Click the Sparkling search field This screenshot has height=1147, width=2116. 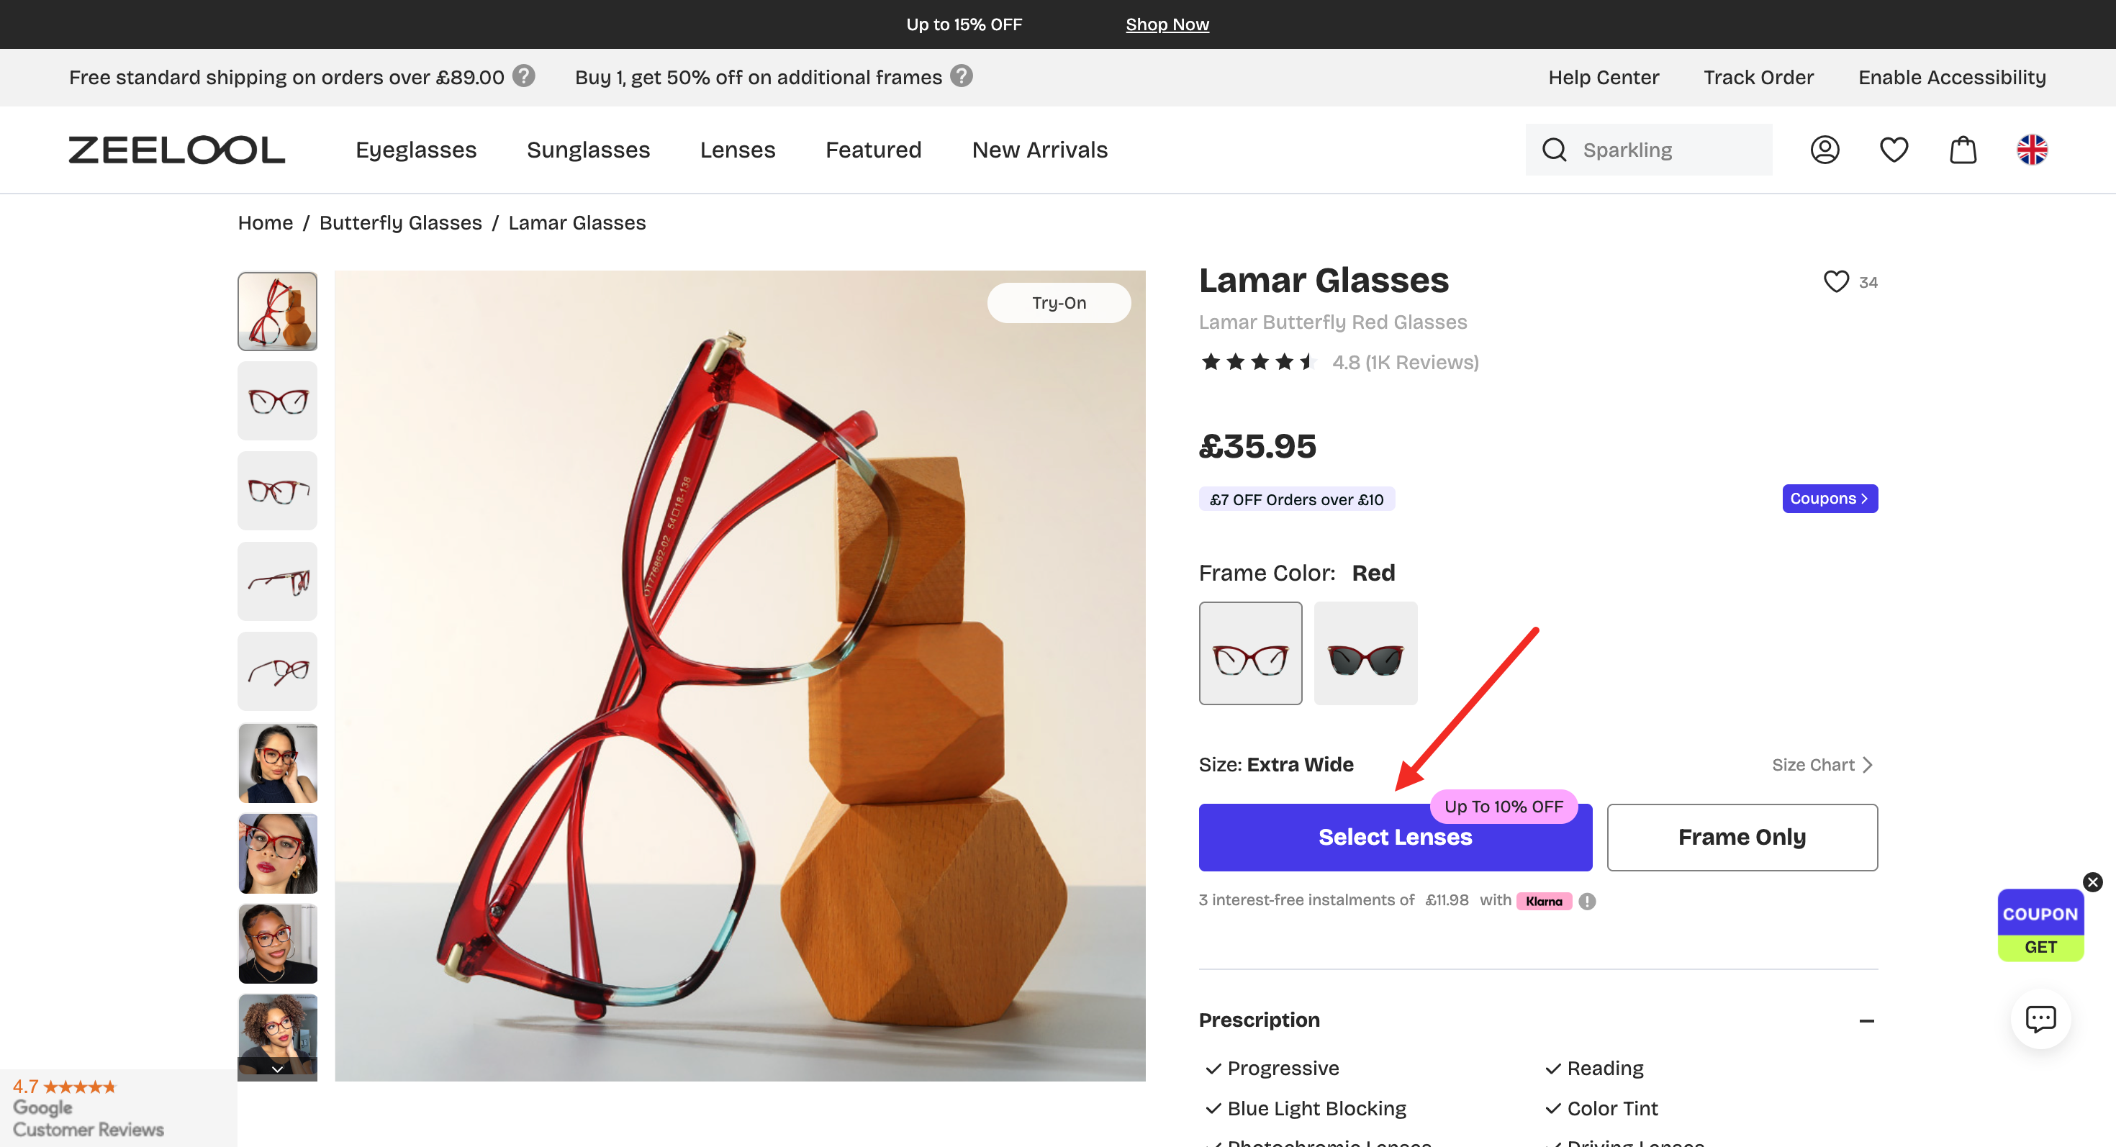tap(1668, 150)
